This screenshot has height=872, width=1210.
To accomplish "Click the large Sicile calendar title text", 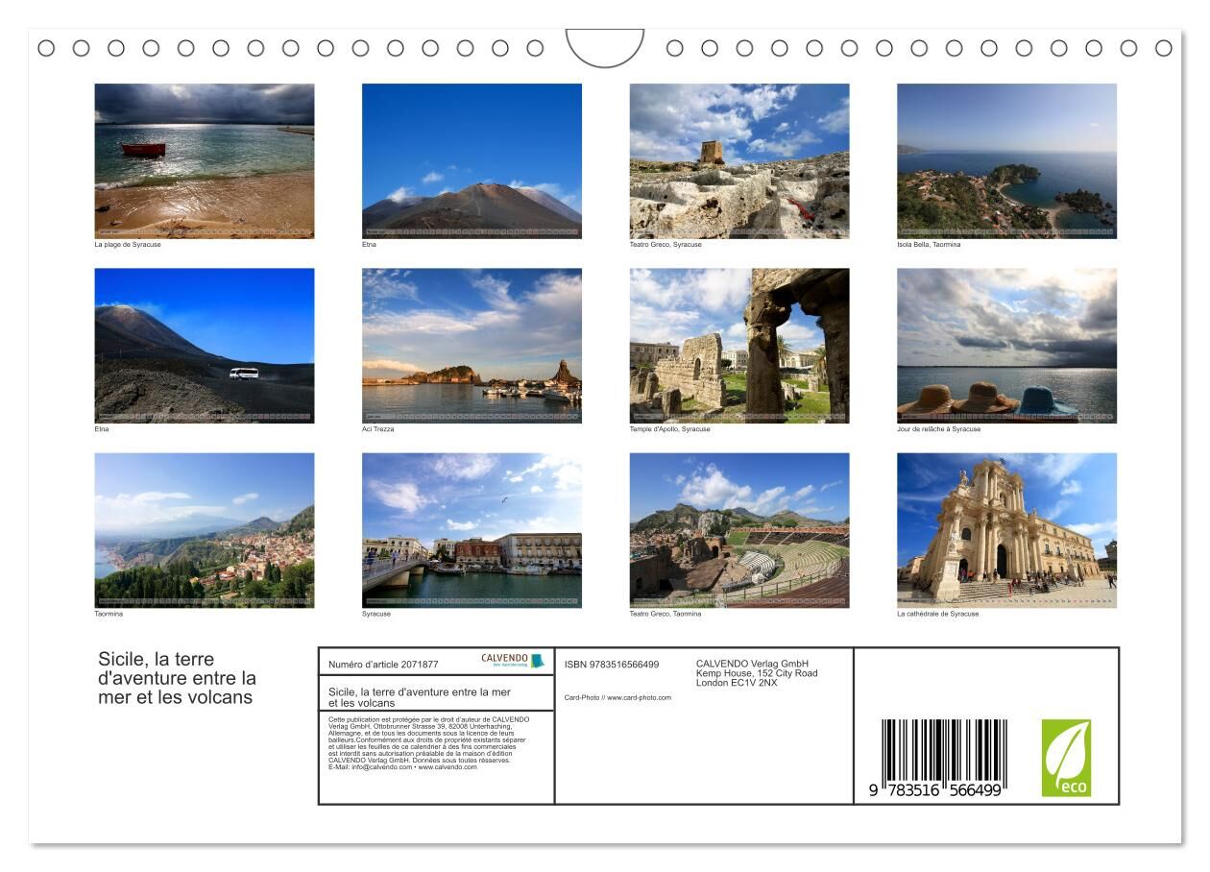I will click(x=177, y=678).
